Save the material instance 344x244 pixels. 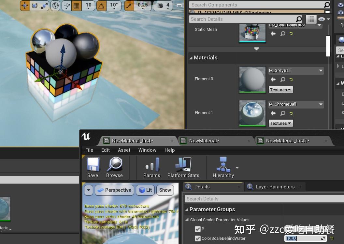pos(93,168)
